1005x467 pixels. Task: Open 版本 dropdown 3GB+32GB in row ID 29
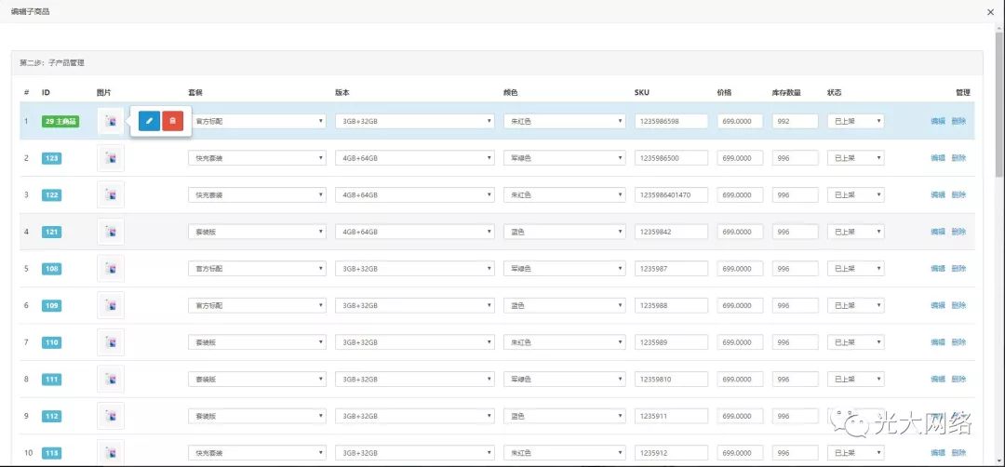415,121
